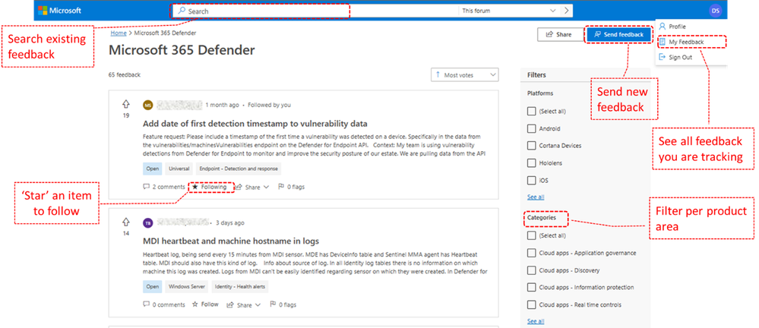
Task: Click the Send feedback button
Action: pyautogui.click(x=618, y=34)
